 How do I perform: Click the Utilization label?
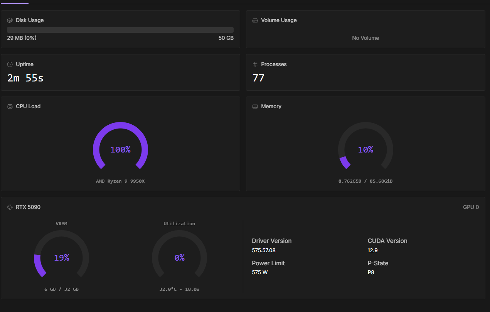pos(179,224)
